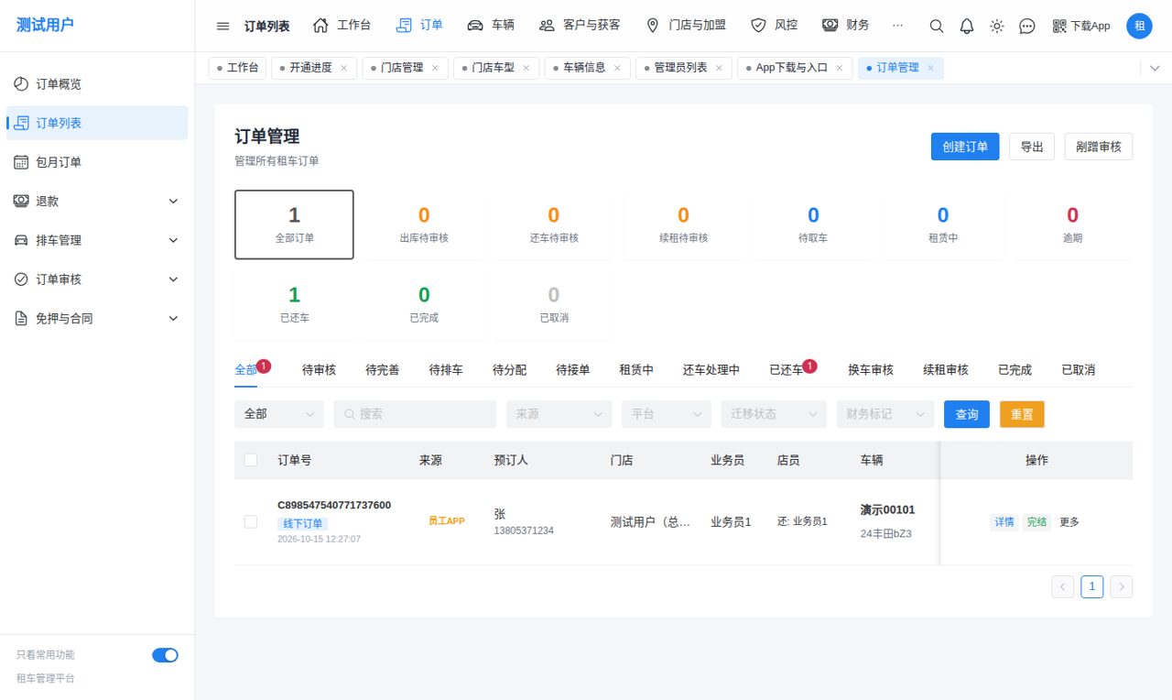Image resolution: width=1172 pixels, height=700 pixels.
Task: Open the 平台 filter dropdown
Action: [x=667, y=414]
